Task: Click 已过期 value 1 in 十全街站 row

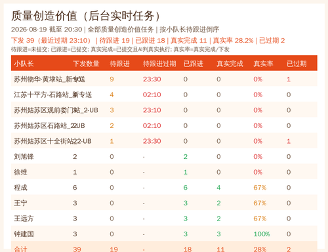Action: pos(289,141)
